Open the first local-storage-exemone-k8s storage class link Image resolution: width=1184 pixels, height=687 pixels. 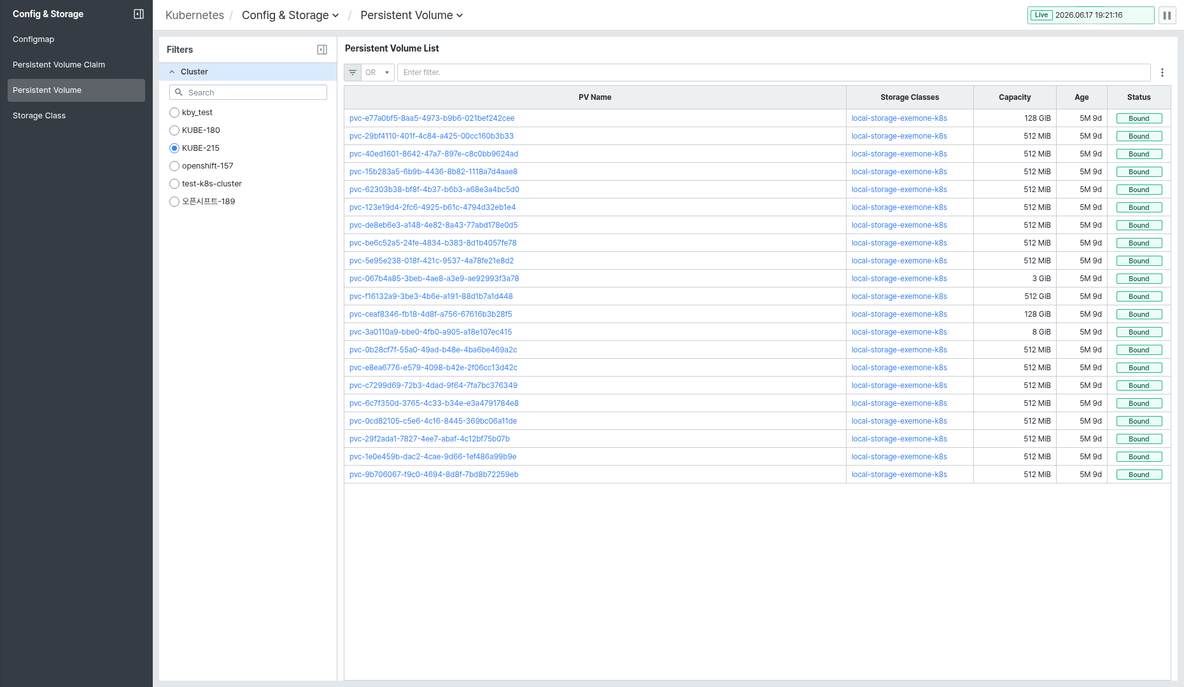point(899,118)
